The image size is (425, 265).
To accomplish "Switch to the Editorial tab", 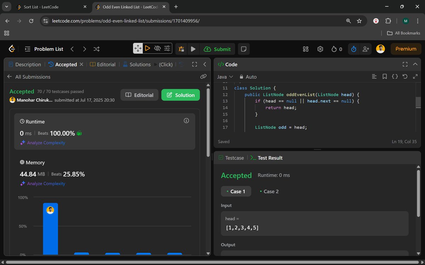I will click(x=103, y=64).
